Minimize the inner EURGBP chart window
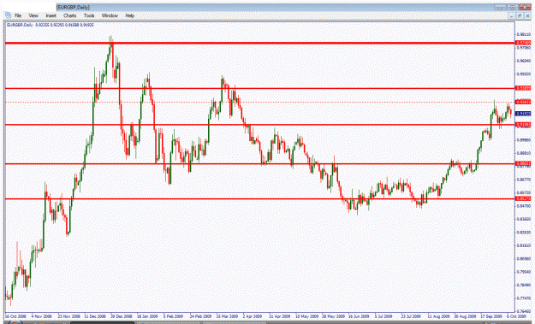Screen dimensions: 535x324 point(511,16)
